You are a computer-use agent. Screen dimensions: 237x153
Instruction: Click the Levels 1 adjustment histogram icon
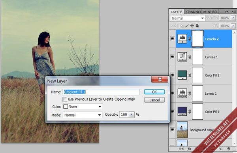point(182,93)
